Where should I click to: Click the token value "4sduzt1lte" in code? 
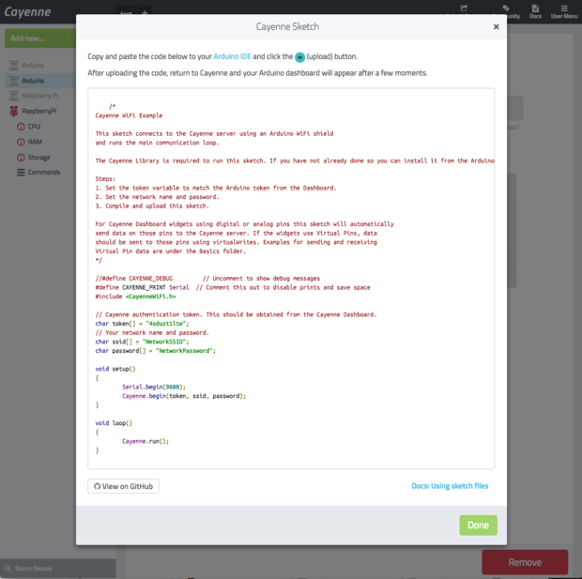(165, 324)
